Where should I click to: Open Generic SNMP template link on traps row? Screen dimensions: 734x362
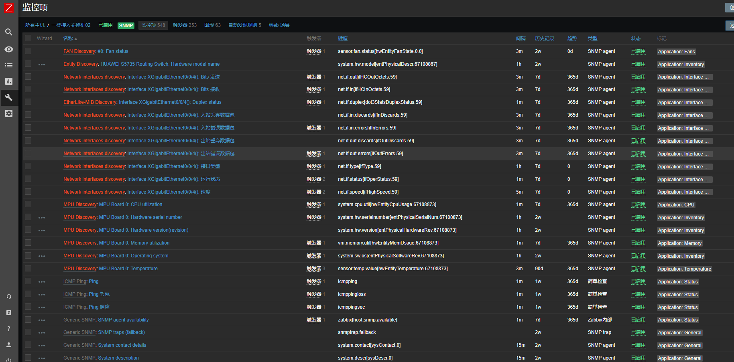point(79,332)
